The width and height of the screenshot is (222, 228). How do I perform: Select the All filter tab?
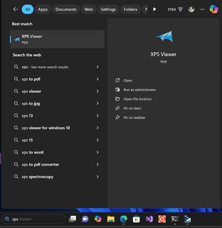point(28,9)
